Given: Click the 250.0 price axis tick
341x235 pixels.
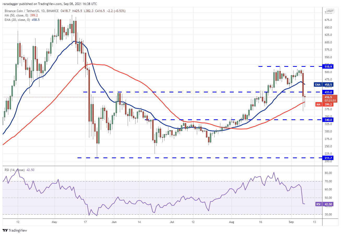Looking at the screenshot, I should pos(328,146).
